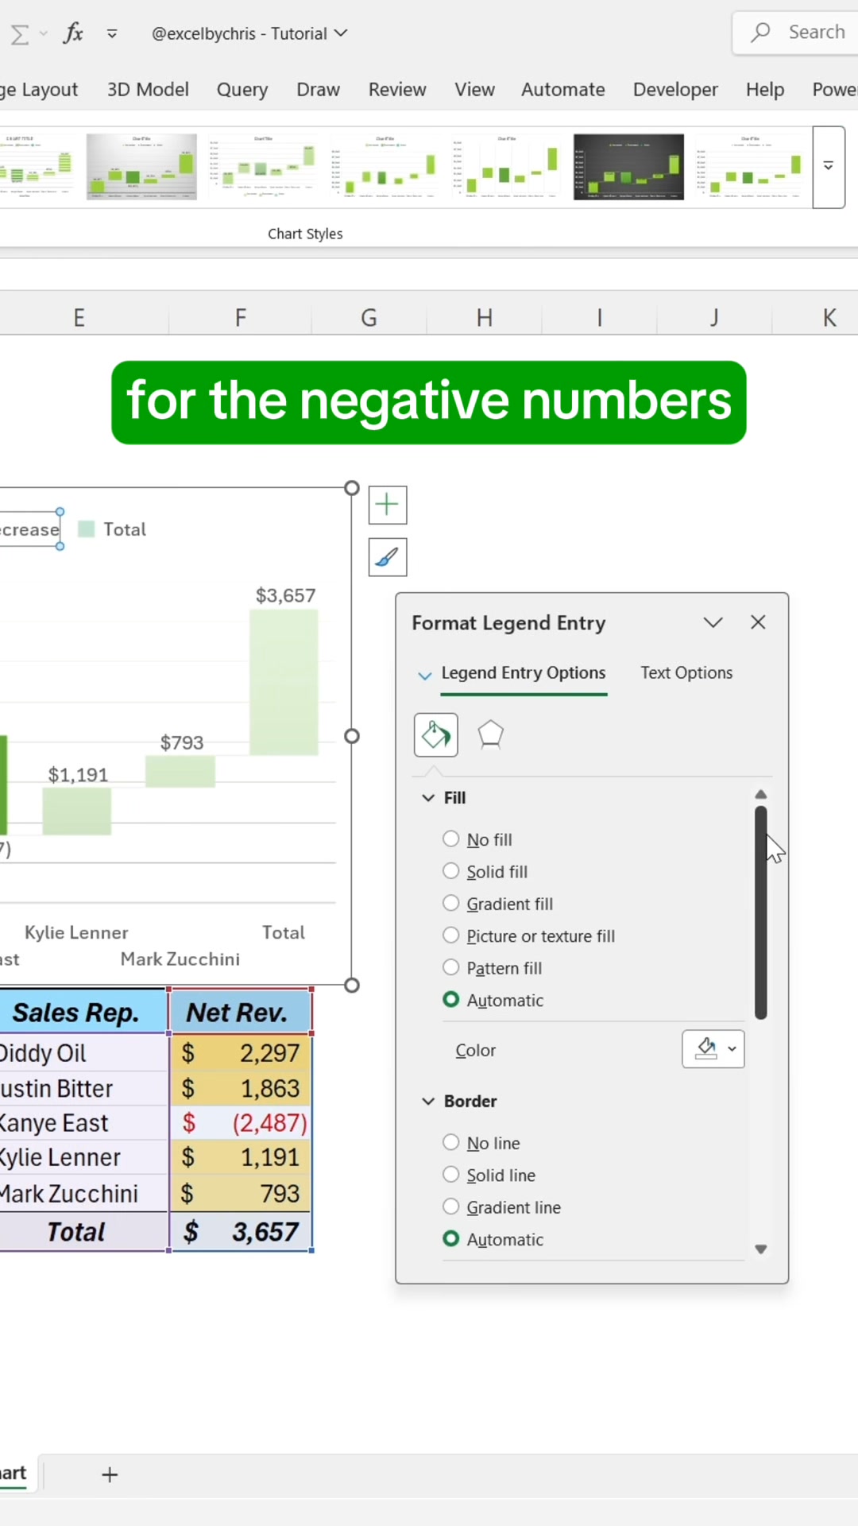Open the Developer tab
Image resolution: width=858 pixels, height=1526 pixels.
point(675,90)
